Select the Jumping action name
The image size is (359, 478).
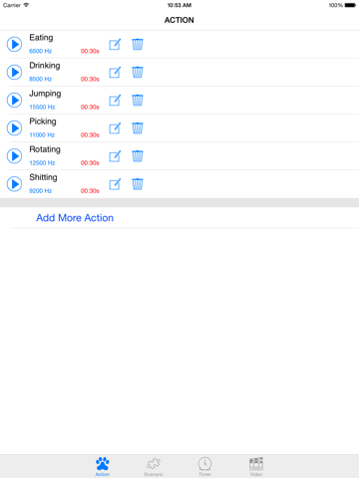(x=45, y=94)
